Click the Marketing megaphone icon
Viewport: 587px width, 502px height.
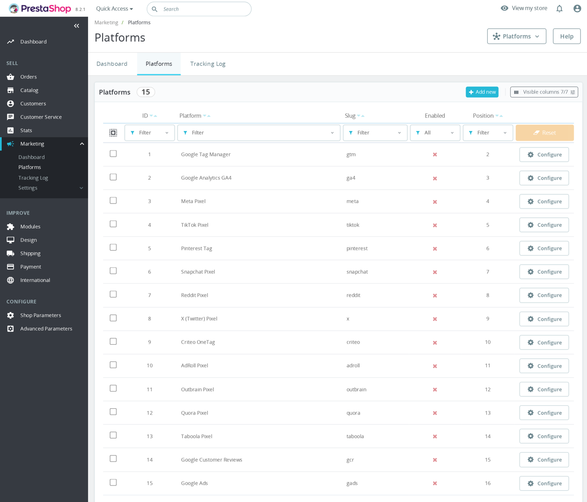10,144
